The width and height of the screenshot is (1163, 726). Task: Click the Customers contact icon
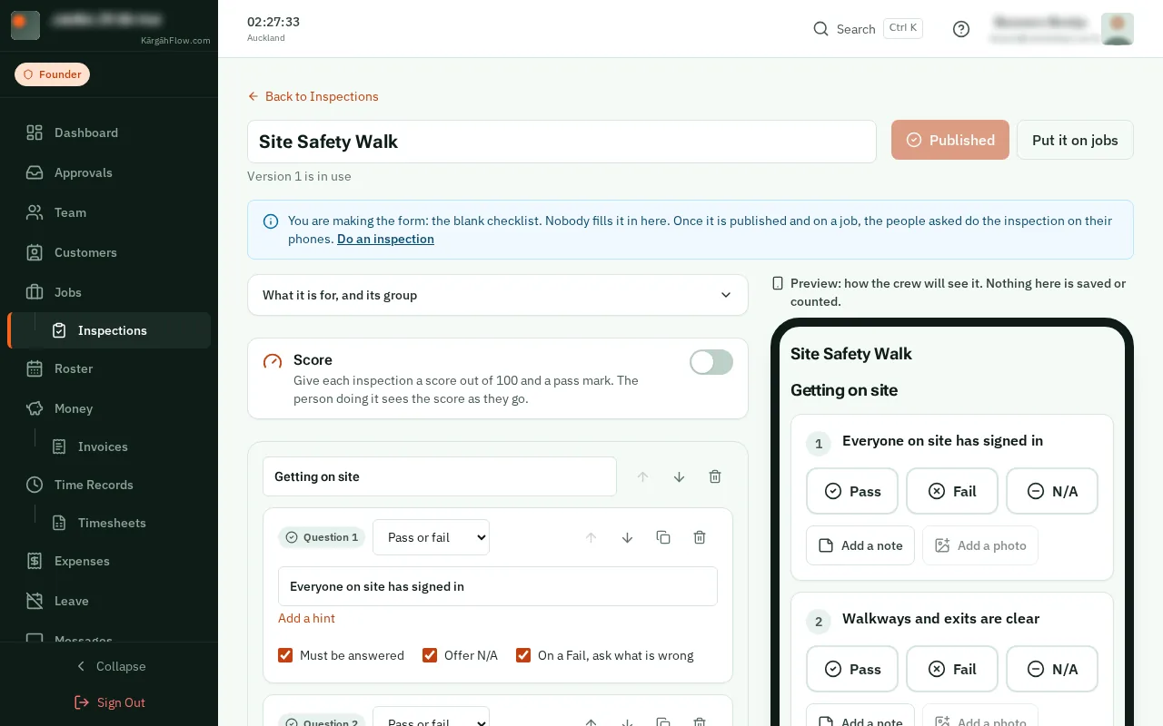[x=35, y=252]
